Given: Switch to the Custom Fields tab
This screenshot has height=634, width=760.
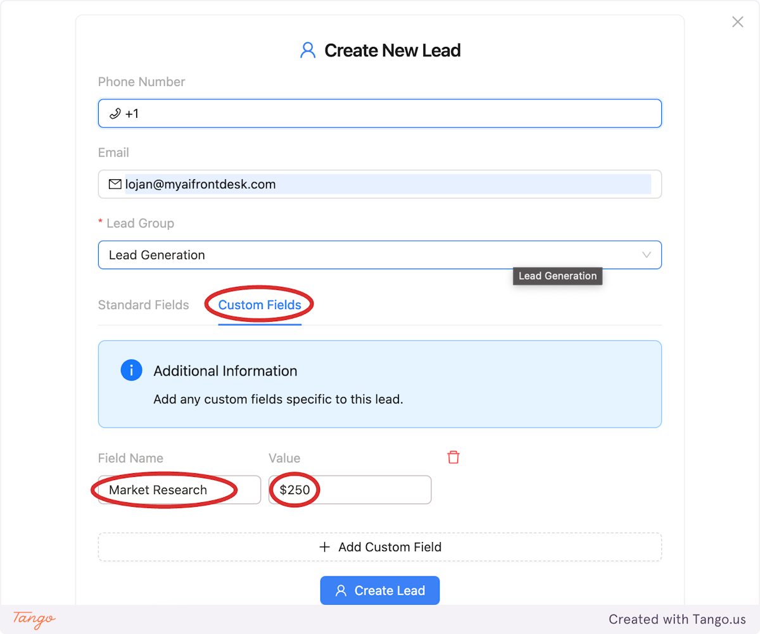Looking at the screenshot, I should click(259, 305).
